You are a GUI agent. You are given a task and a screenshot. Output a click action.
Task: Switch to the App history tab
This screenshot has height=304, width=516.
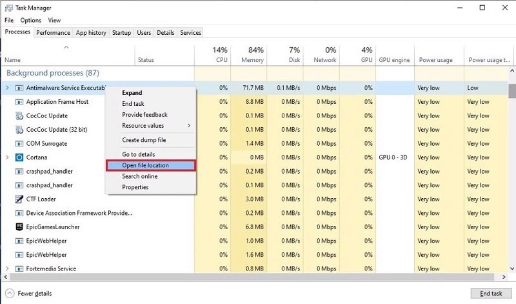coord(91,33)
